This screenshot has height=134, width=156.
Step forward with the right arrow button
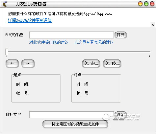(x=28, y=63)
